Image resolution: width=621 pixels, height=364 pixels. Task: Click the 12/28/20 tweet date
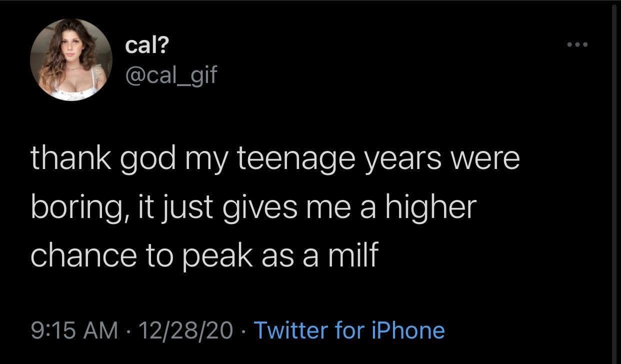(x=187, y=330)
